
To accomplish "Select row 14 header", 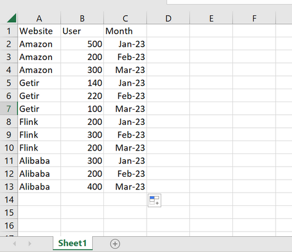I will (9, 199).
